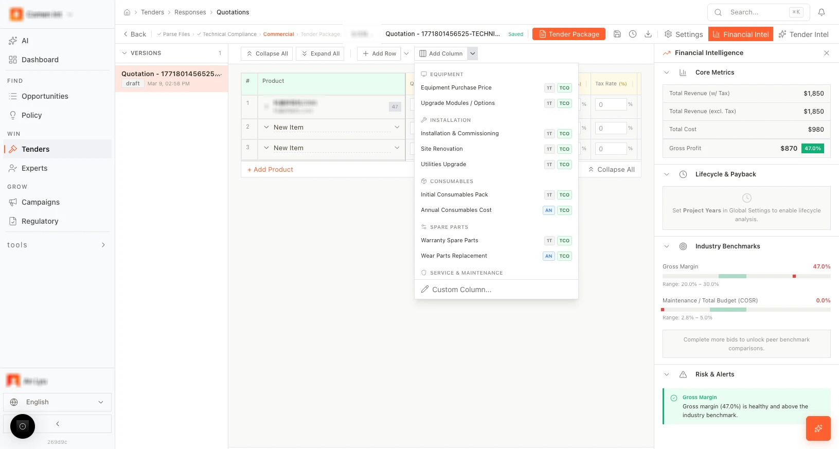Switch to the Tender Intel tab
Viewport: 839px width, 449px height.
(x=804, y=34)
